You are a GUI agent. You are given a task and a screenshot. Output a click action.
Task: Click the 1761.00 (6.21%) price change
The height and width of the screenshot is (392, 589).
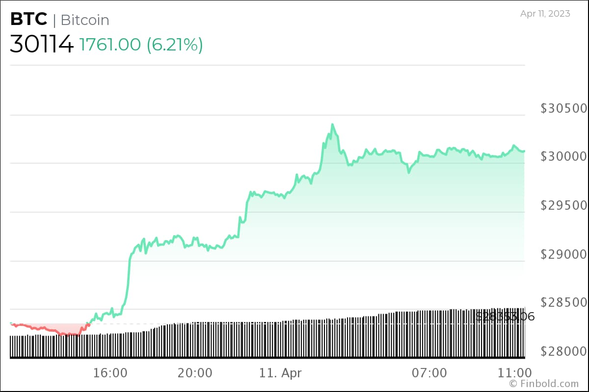pyautogui.click(x=141, y=45)
